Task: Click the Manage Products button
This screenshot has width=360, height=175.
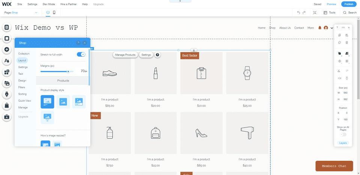Action: point(125,55)
